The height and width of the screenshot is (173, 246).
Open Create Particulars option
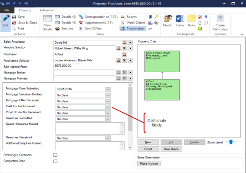pyautogui.click(x=220, y=23)
